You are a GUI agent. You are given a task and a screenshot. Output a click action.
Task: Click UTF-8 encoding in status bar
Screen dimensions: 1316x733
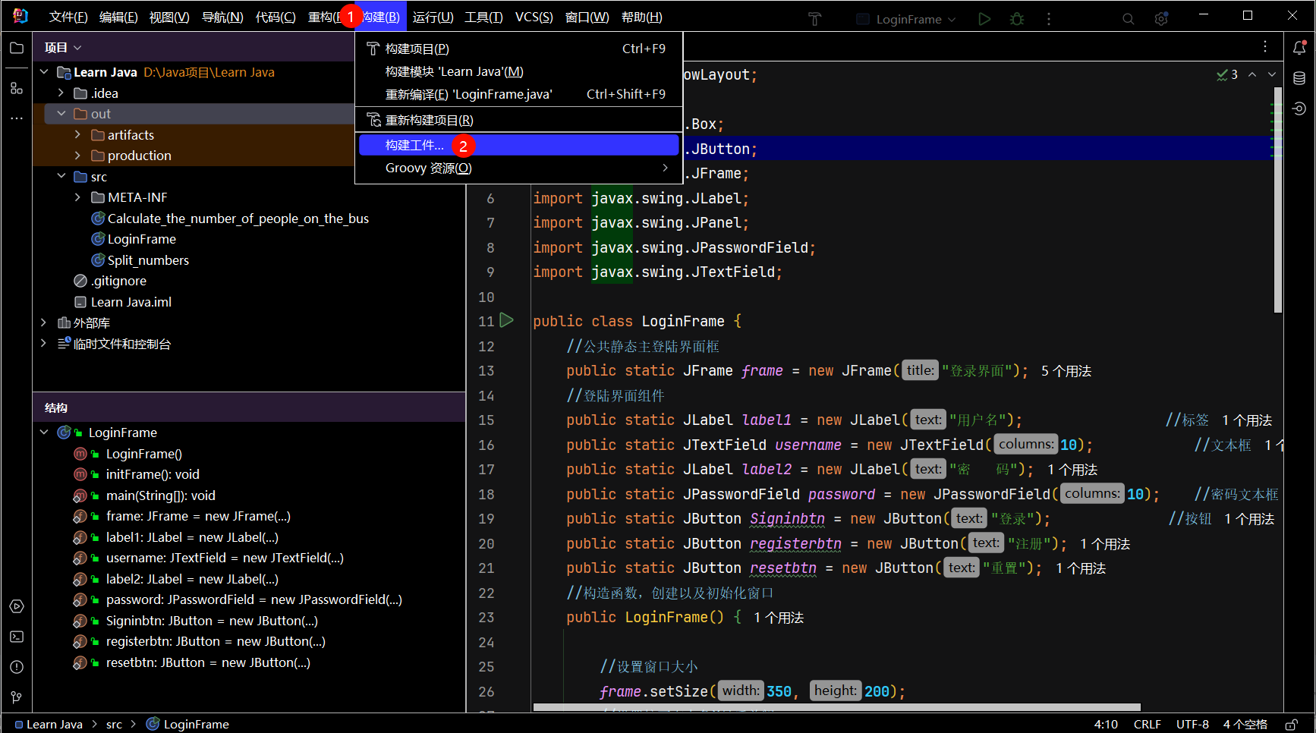pyautogui.click(x=1192, y=724)
